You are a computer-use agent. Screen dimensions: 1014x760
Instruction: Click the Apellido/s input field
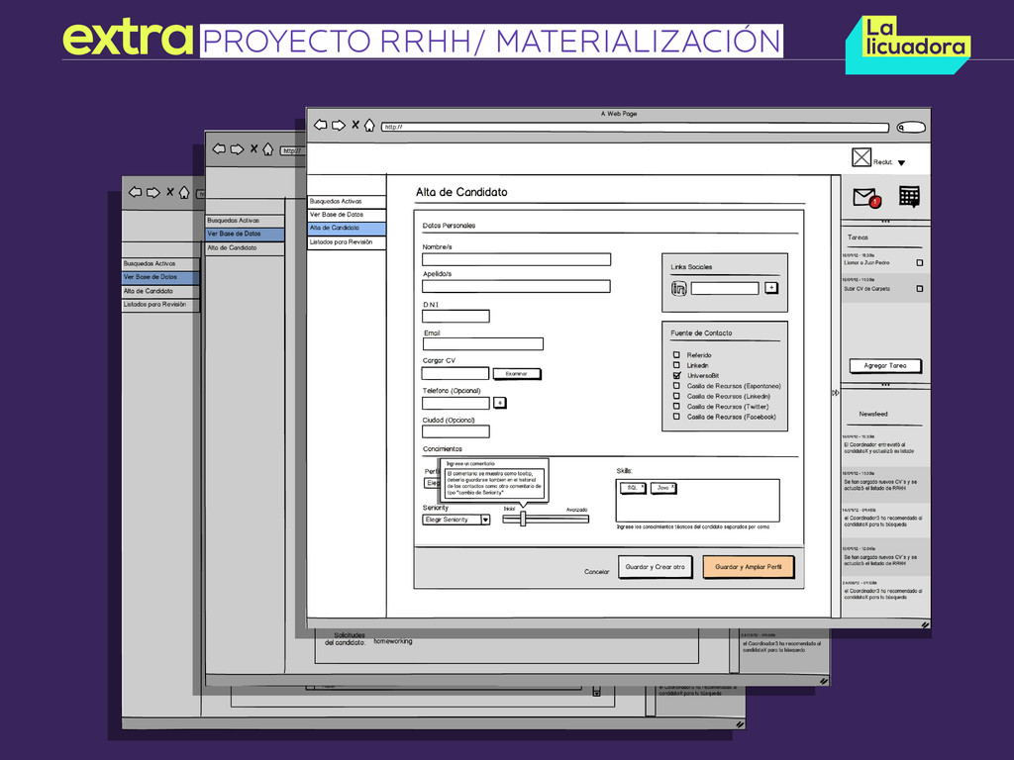pyautogui.click(x=516, y=286)
